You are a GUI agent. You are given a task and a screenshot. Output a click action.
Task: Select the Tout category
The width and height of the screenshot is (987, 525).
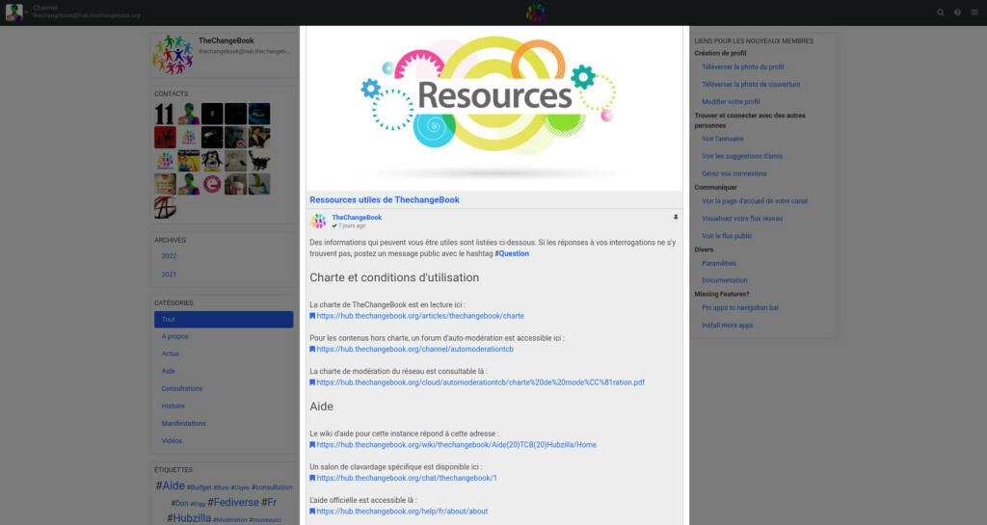(224, 320)
